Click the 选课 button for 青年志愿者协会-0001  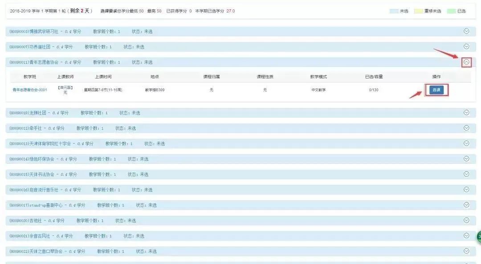(x=436, y=90)
